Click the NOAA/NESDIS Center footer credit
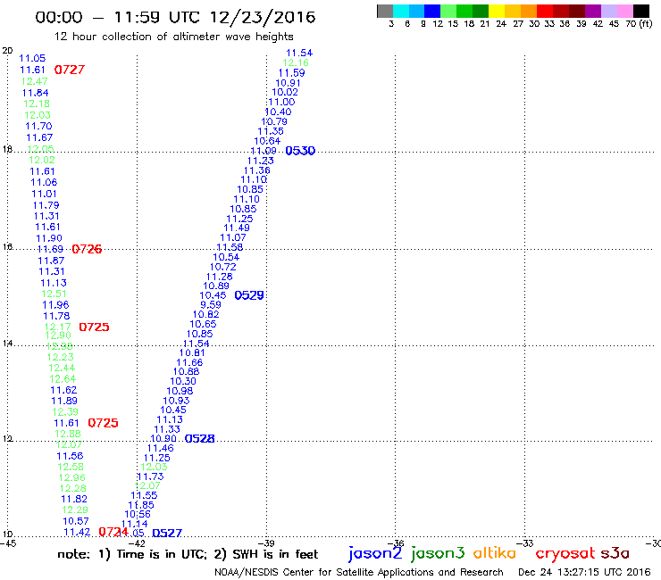The image size is (661, 580). [359, 572]
